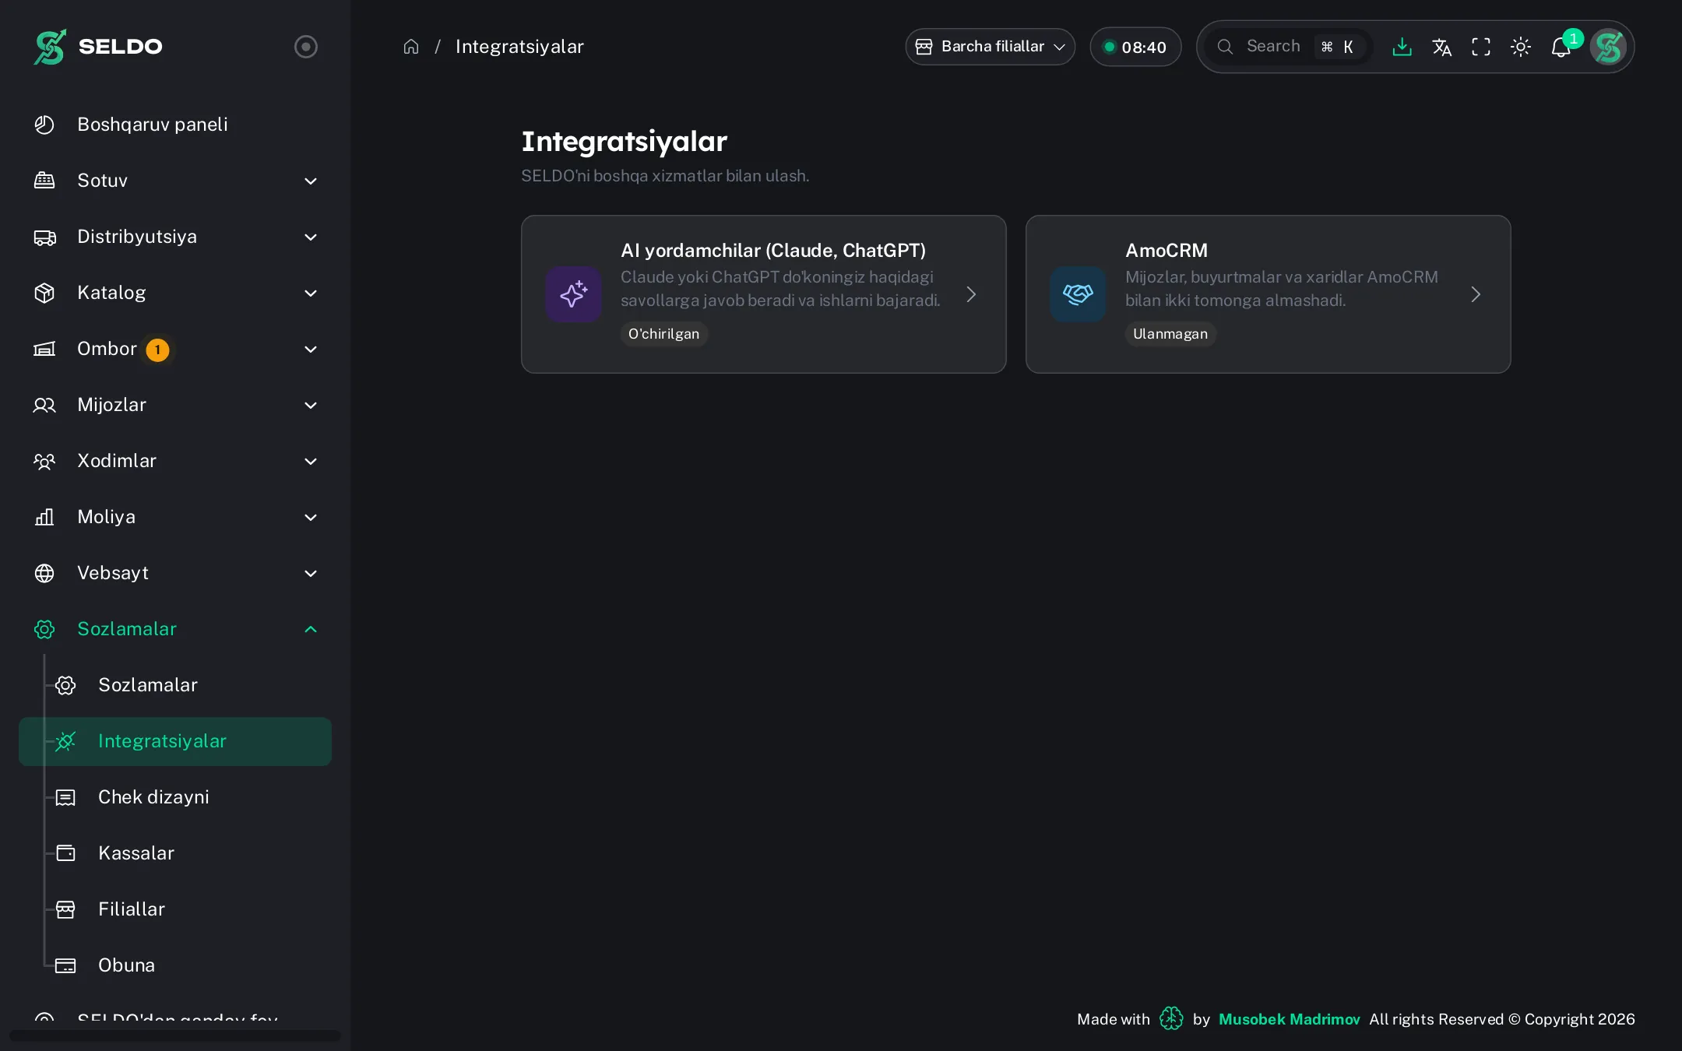Expand the Ombor menu chevron
Screen dimensions: 1682x1051
point(311,349)
